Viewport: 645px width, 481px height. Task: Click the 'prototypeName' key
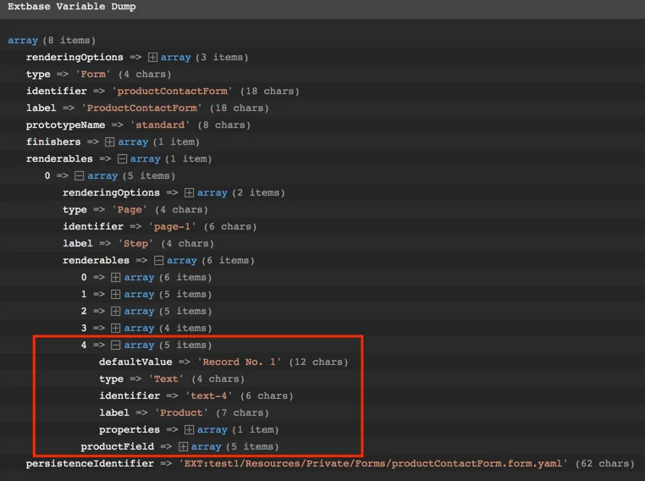[x=65, y=124]
